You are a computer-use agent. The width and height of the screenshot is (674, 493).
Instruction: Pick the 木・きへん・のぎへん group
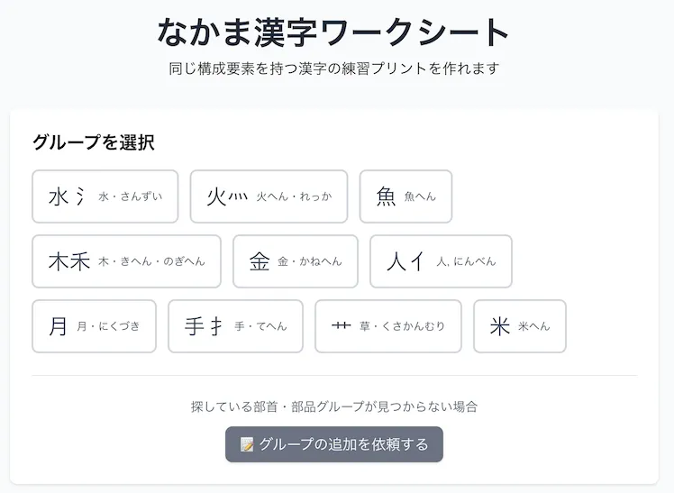tap(151, 261)
